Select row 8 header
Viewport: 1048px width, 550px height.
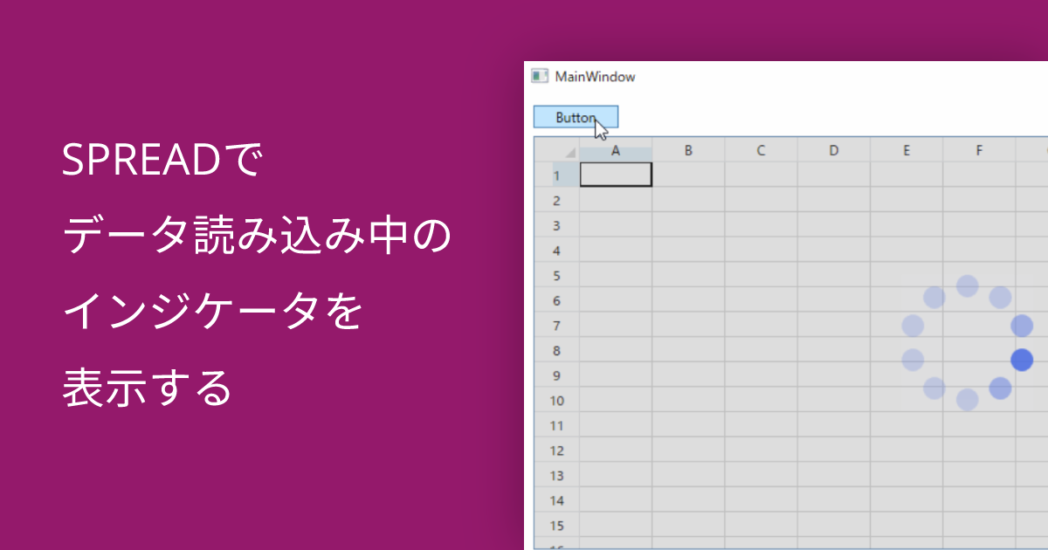[x=556, y=351]
